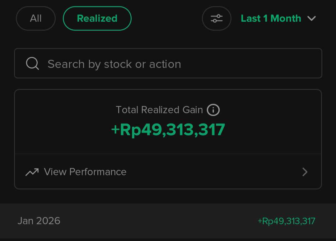Open the View Performance link
This screenshot has height=241, width=336.
coord(85,172)
